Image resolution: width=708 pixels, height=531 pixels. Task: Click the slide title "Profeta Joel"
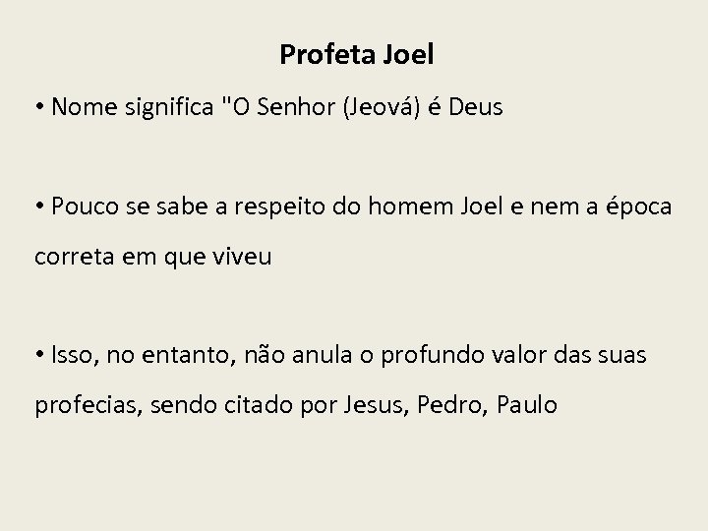[356, 55]
